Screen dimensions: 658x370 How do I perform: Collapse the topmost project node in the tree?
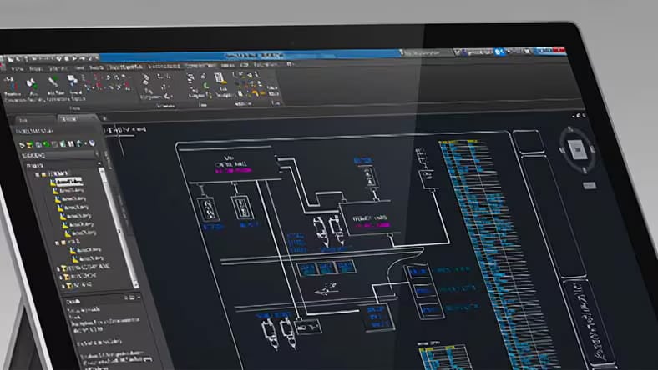37,174
